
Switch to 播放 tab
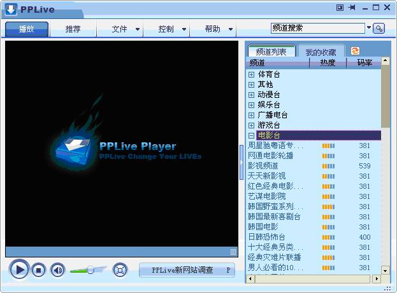click(x=27, y=29)
